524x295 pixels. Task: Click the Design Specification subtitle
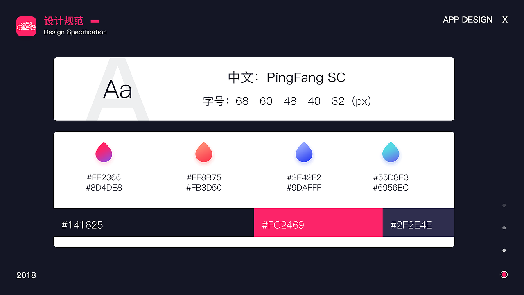tap(75, 32)
